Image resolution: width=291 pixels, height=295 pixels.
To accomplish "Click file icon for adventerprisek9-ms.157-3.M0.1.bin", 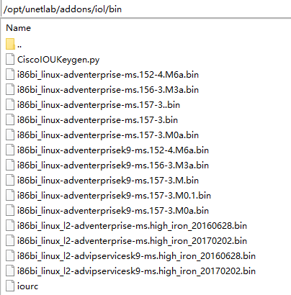I will click(10, 195).
